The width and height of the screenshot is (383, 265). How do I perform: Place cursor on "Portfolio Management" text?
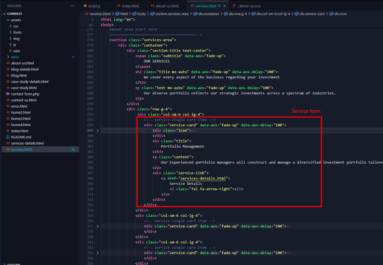coord(183,147)
